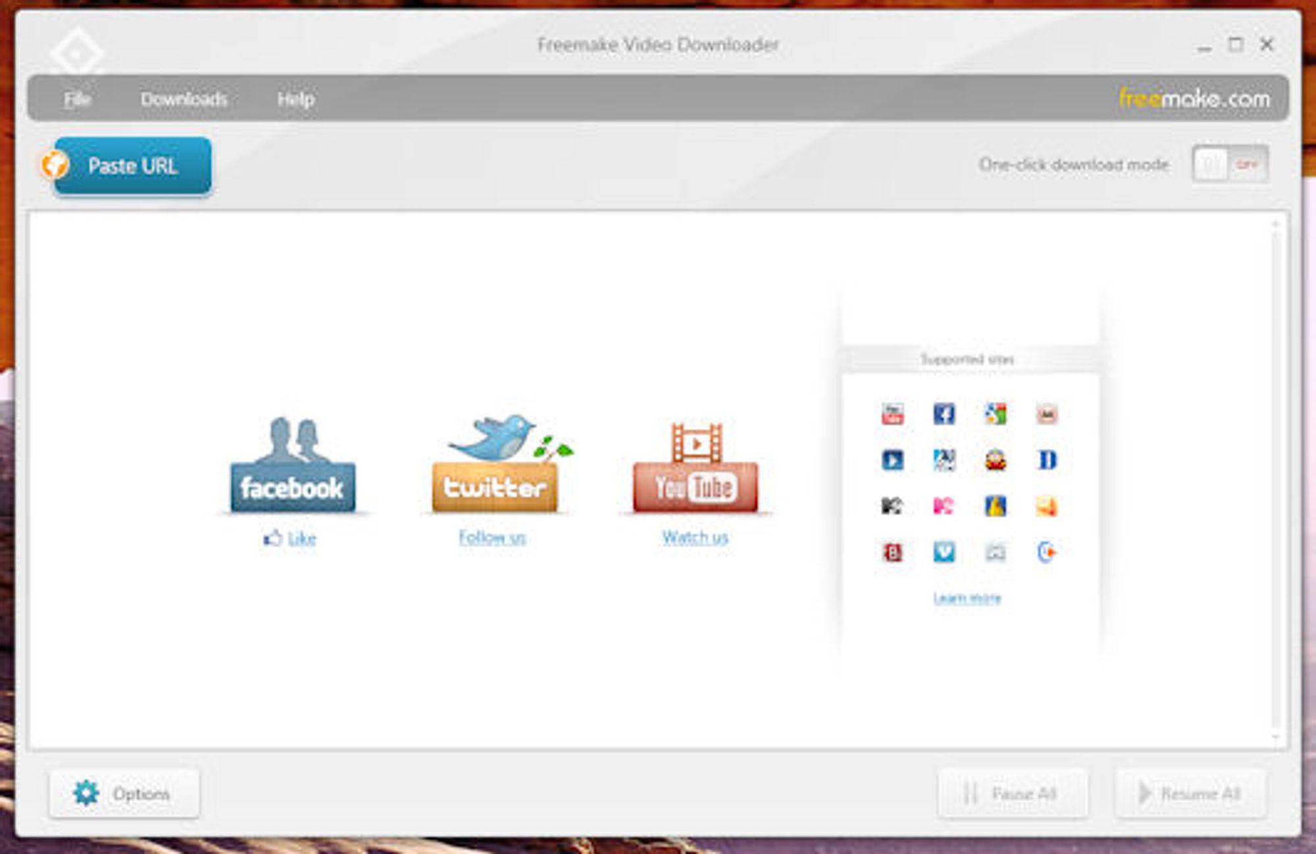Screen dimensions: 1316x854
Task: Open the Downloads menu
Action: (x=184, y=99)
